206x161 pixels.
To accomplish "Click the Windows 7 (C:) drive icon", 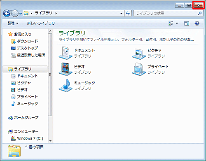I will point(13,138).
